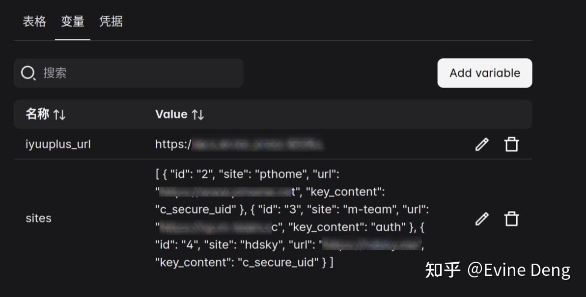The height and width of the screenshot is (297, 586).
Task: Select the iyuuplus_url name cell
Action: (x=58, y=144)
